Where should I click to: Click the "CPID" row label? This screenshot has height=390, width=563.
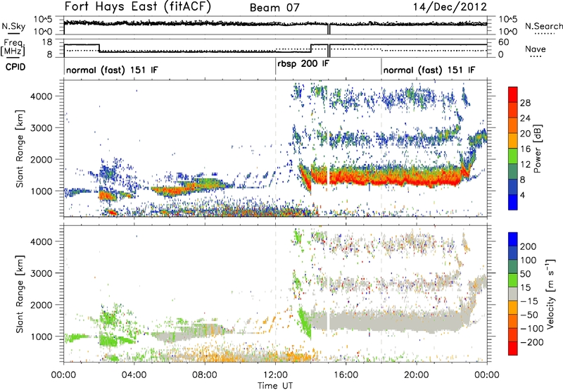(x=15, y=67)
